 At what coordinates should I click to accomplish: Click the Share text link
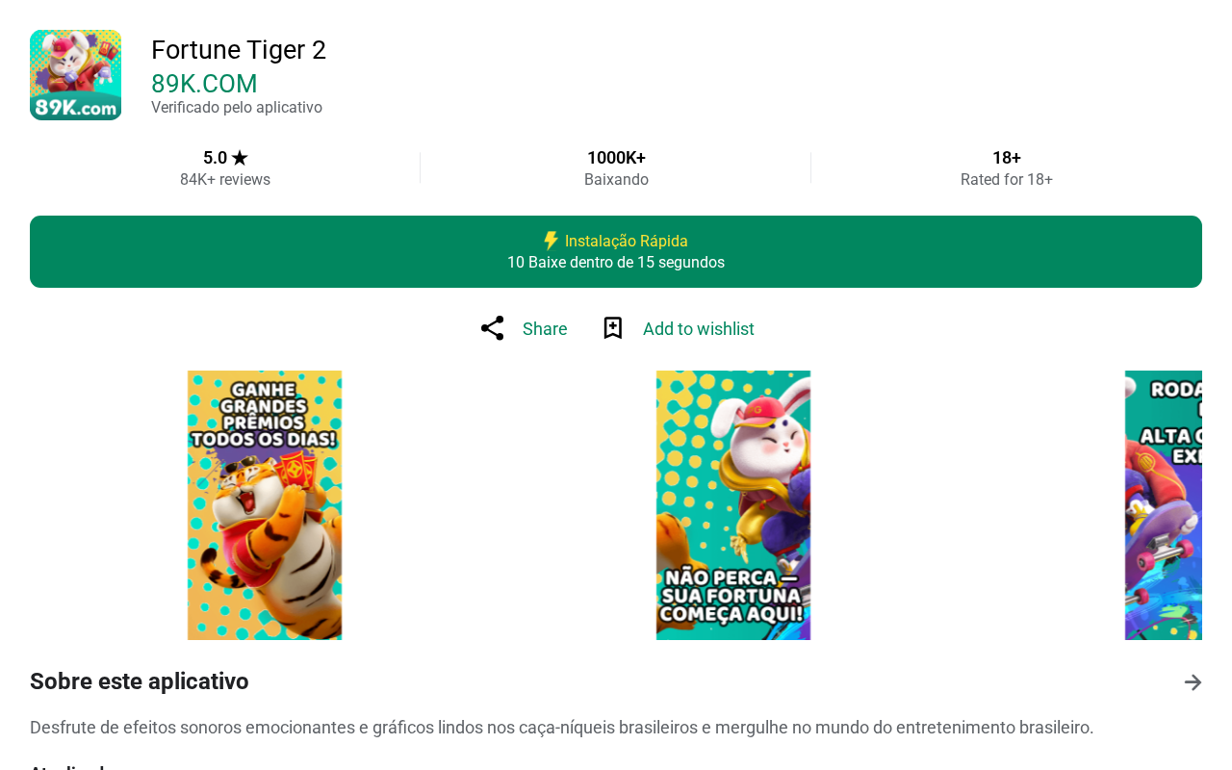(x=545, y=329)
